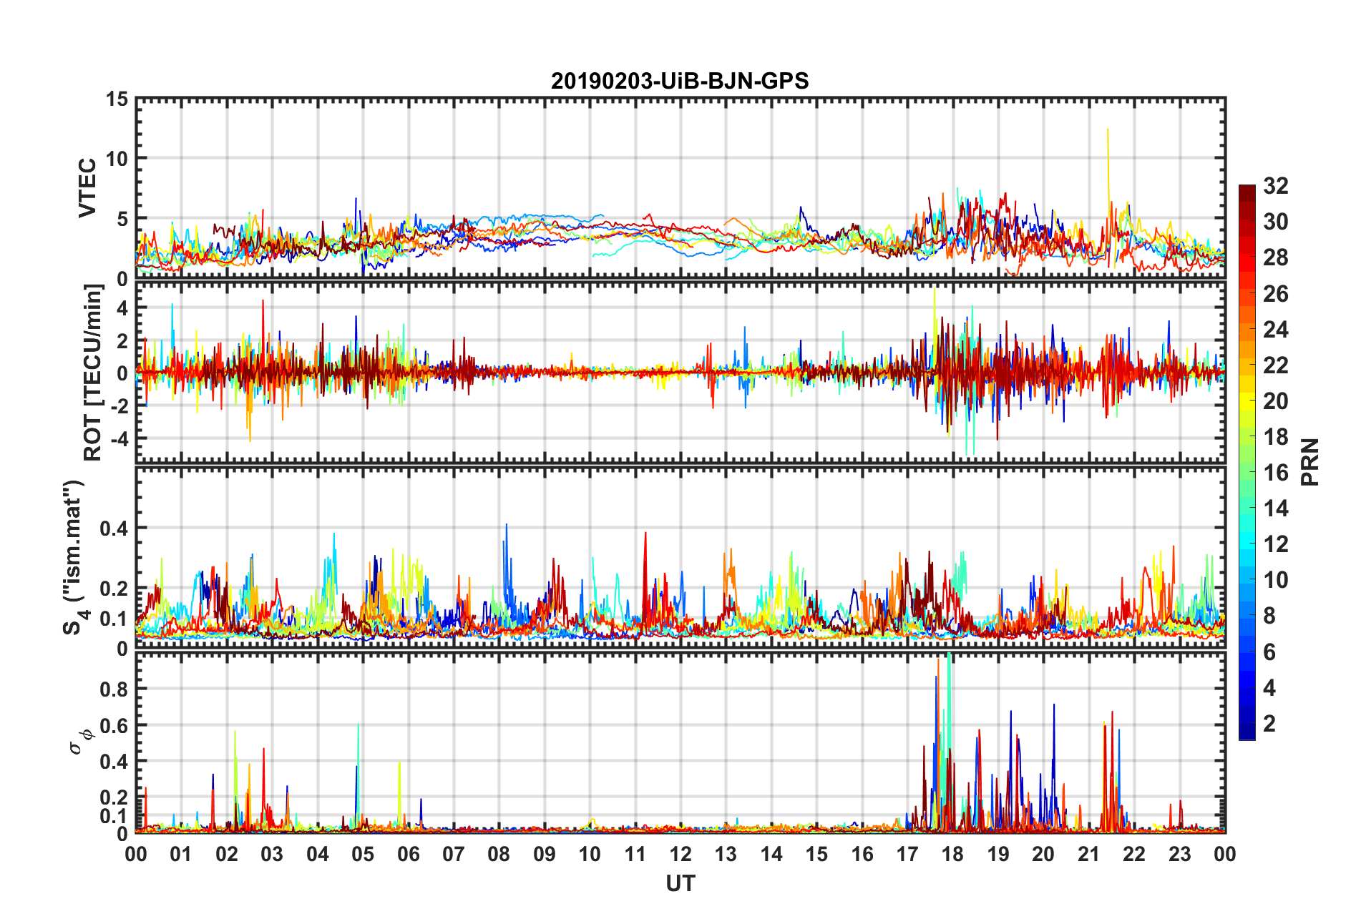Click colorbar tick label 2

tap(1269, 724)
